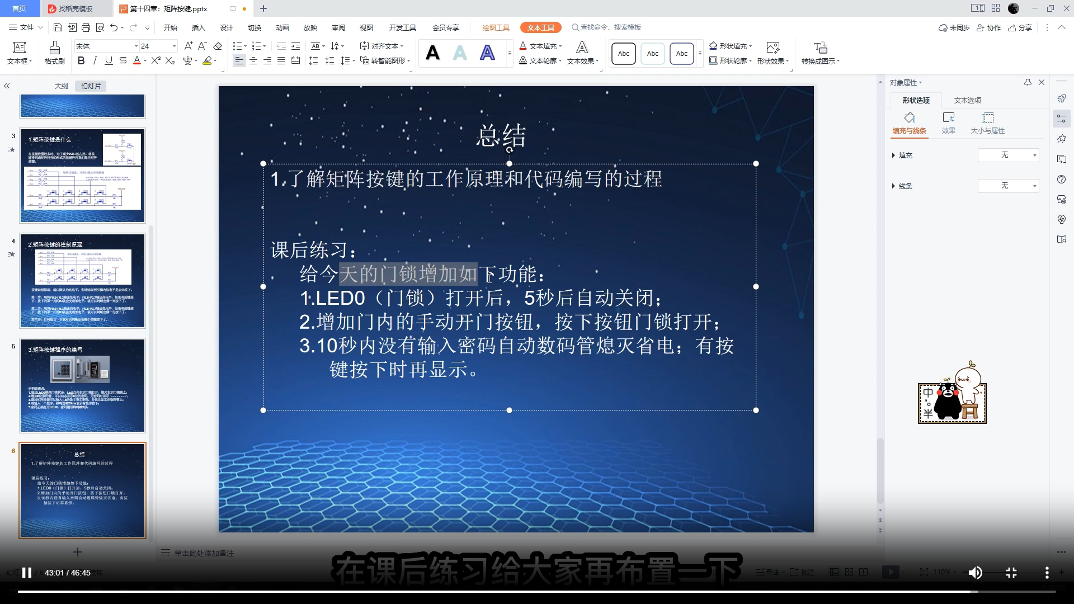Select slide 3 thumbnail 矩阵按键是什么
1074x604 pixels.
[83, 176]
